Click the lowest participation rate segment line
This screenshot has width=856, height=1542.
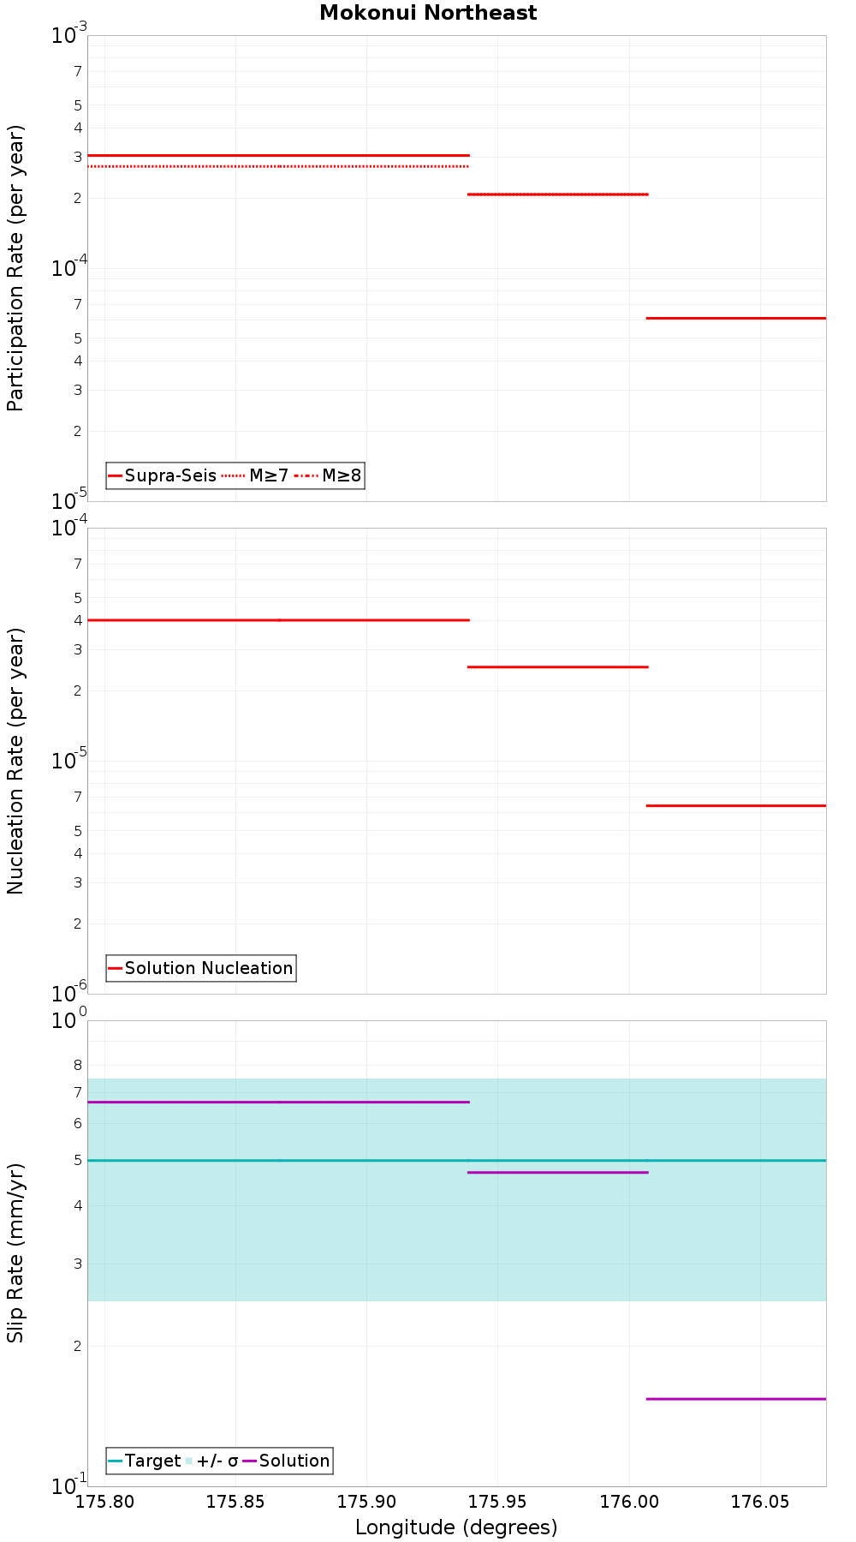[736, 318]
